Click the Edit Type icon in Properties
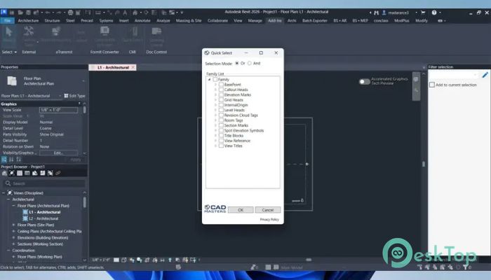The width and height of the screenshot is (491, 280). pos(74,96)
